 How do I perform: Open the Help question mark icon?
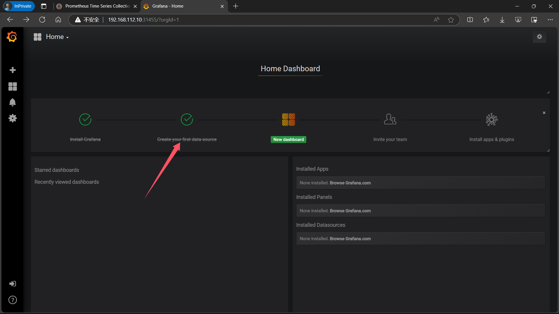pyautogui.click(x=13, y=300)
